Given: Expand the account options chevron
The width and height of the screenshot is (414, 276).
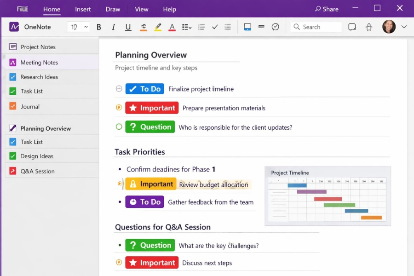Looking at the screenshot, I should tap(404, 27).
